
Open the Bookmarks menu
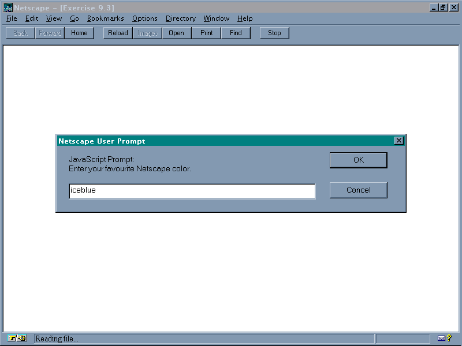[x=105, y=18]
